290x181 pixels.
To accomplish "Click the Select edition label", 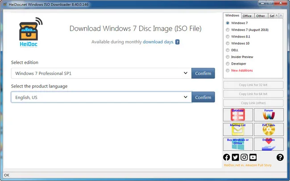I will click(25, 62).
